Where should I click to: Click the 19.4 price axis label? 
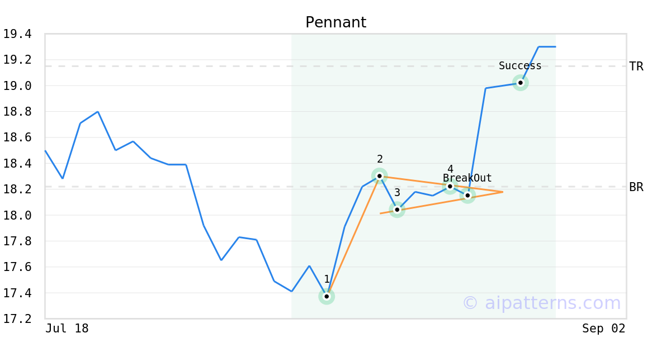click(17, 34)
